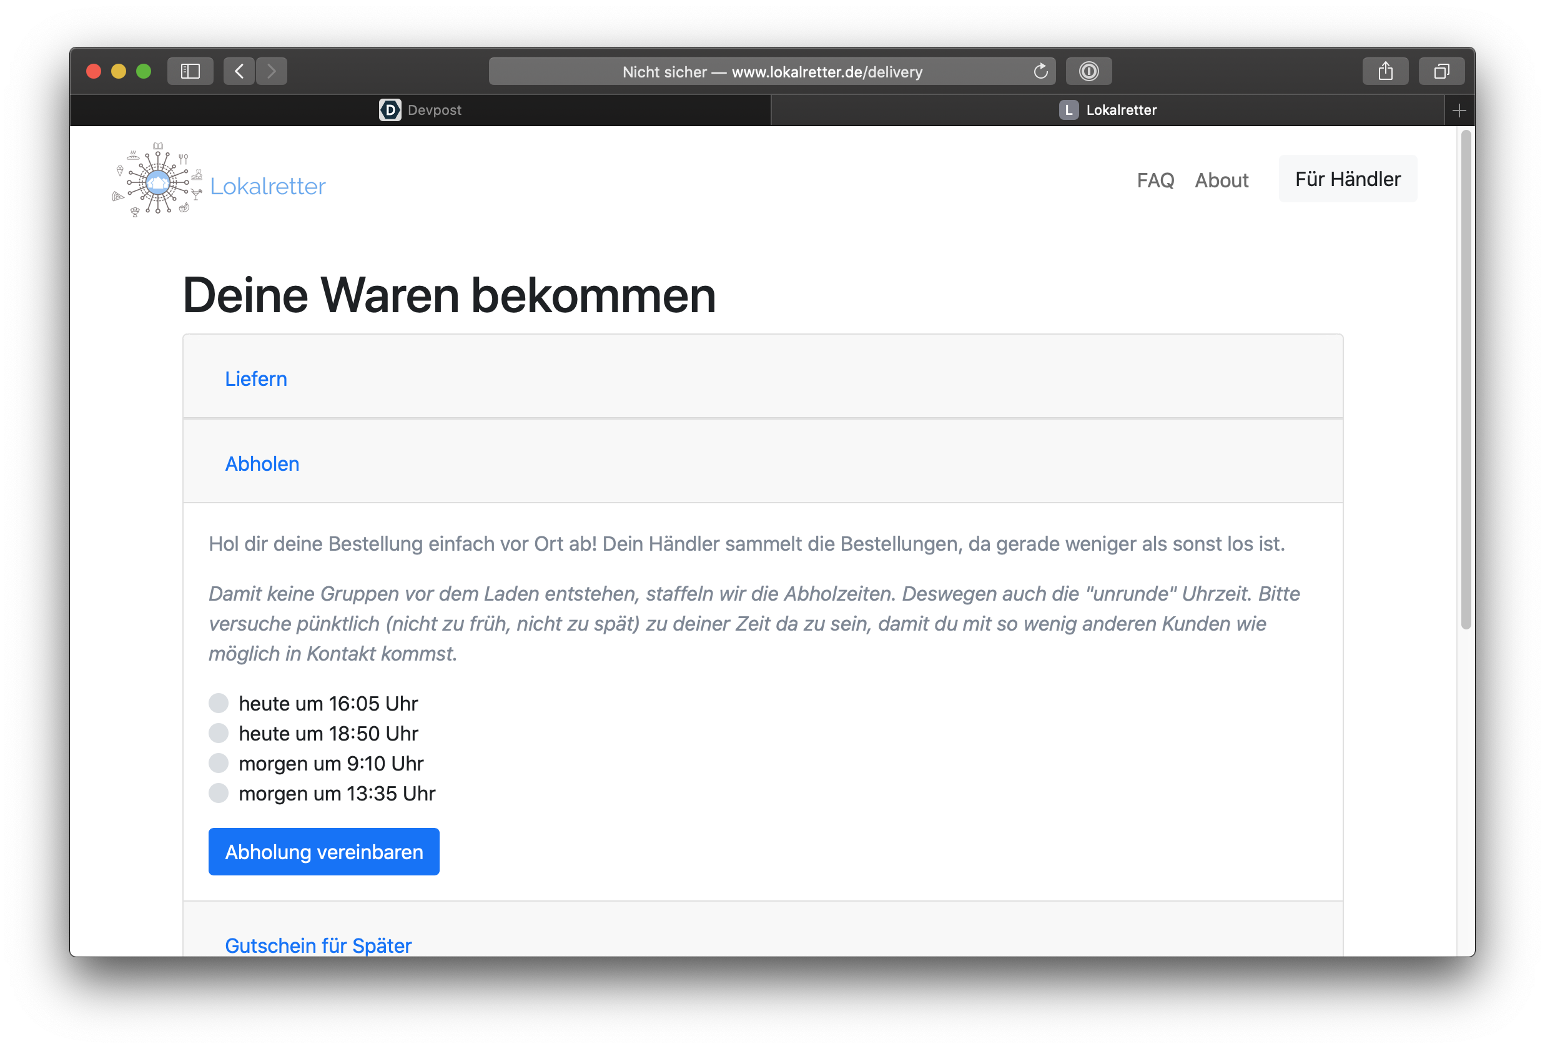Select heute um 16:05 Uhr option
Viewport: 1545px width, 1049px height.
(x=219, y=702)
